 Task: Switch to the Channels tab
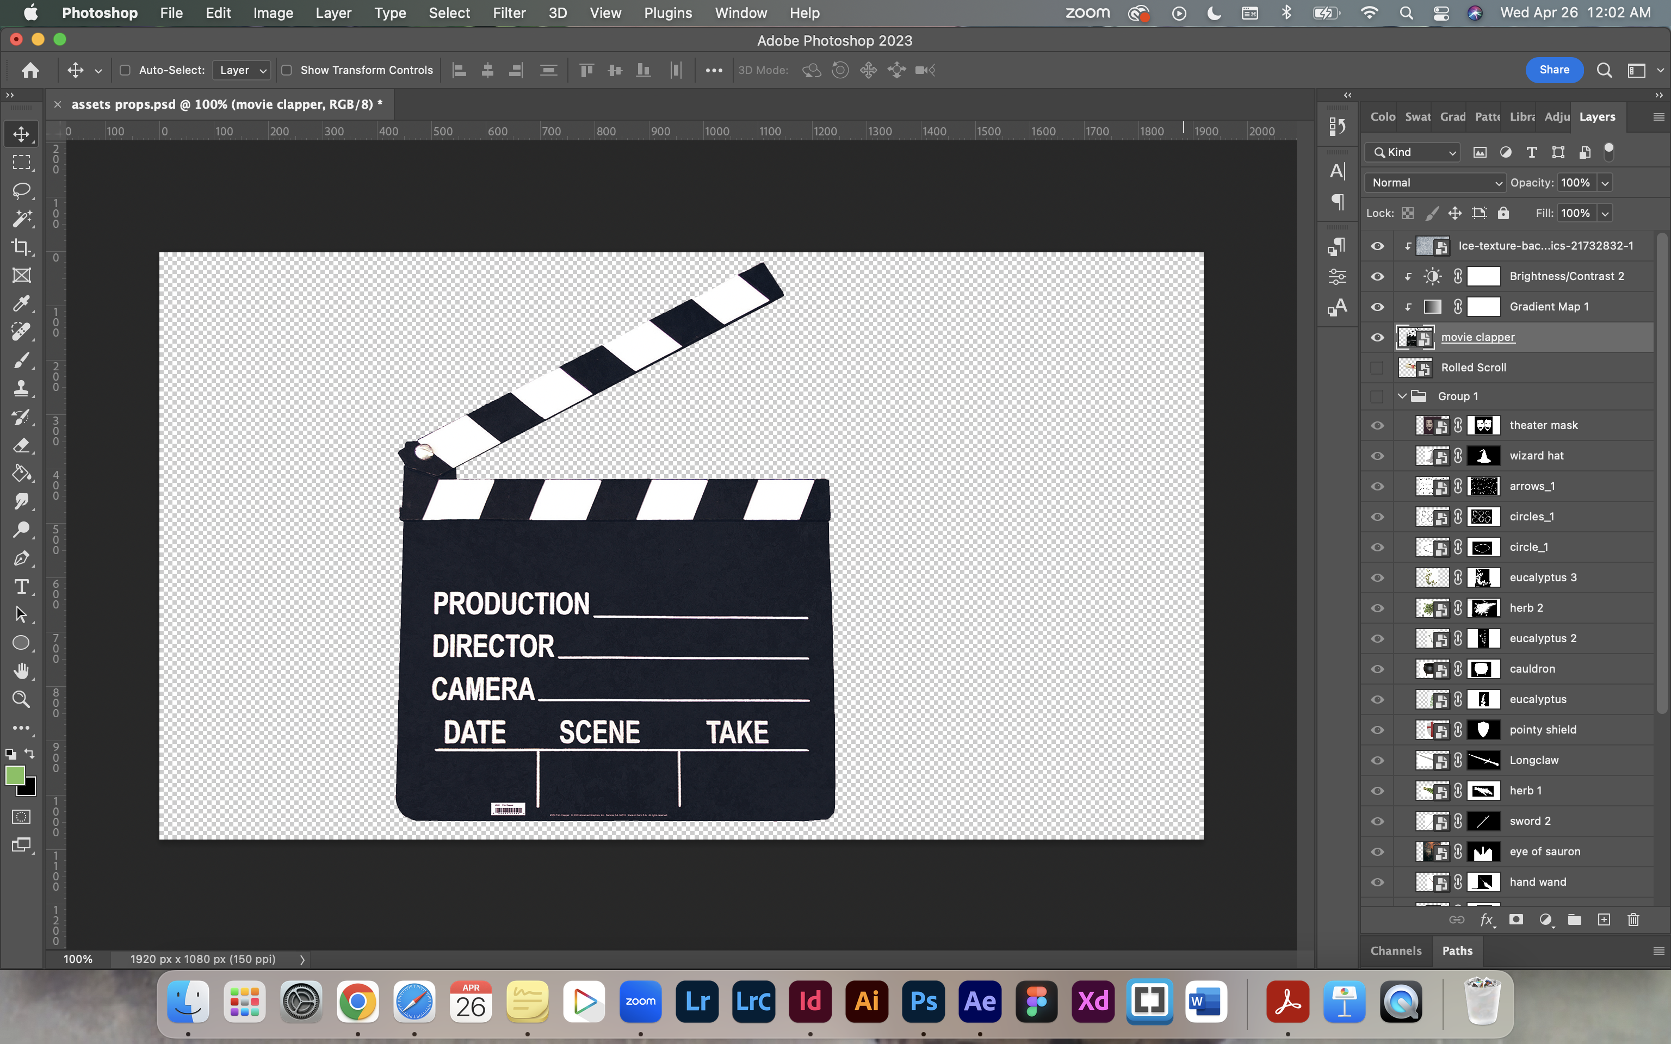[1396, 951]
